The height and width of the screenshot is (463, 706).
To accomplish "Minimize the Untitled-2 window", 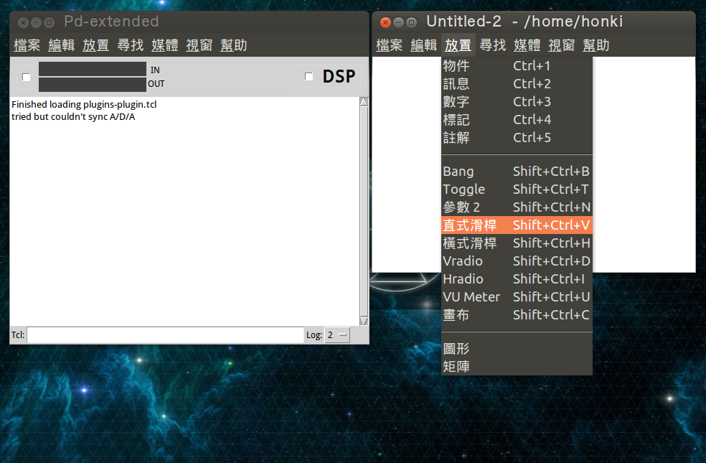I will pyautogui.click(x=398, y=22).
